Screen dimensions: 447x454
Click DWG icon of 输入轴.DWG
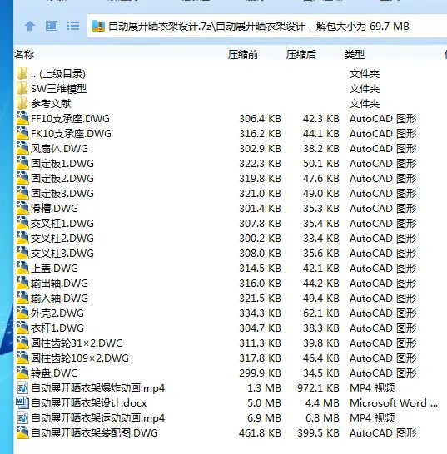coord(22,298)
